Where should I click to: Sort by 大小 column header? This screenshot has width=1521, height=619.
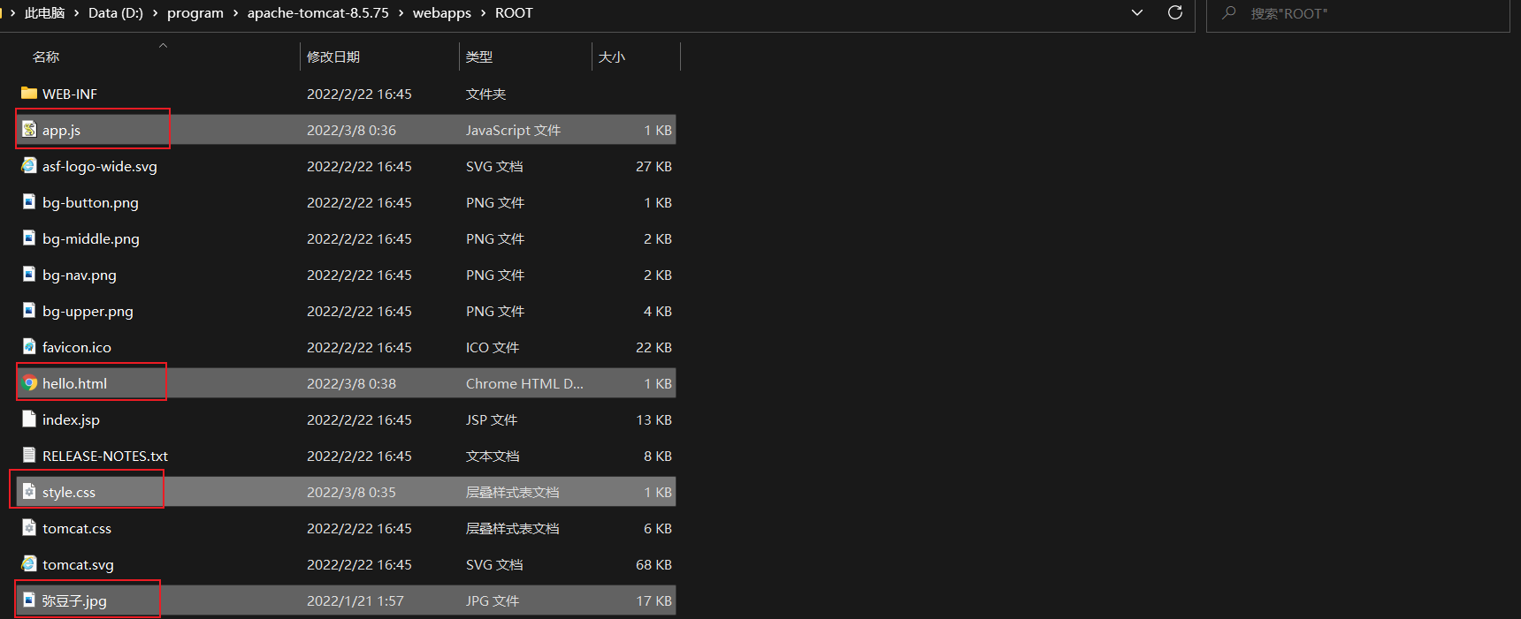pos(612,57)
